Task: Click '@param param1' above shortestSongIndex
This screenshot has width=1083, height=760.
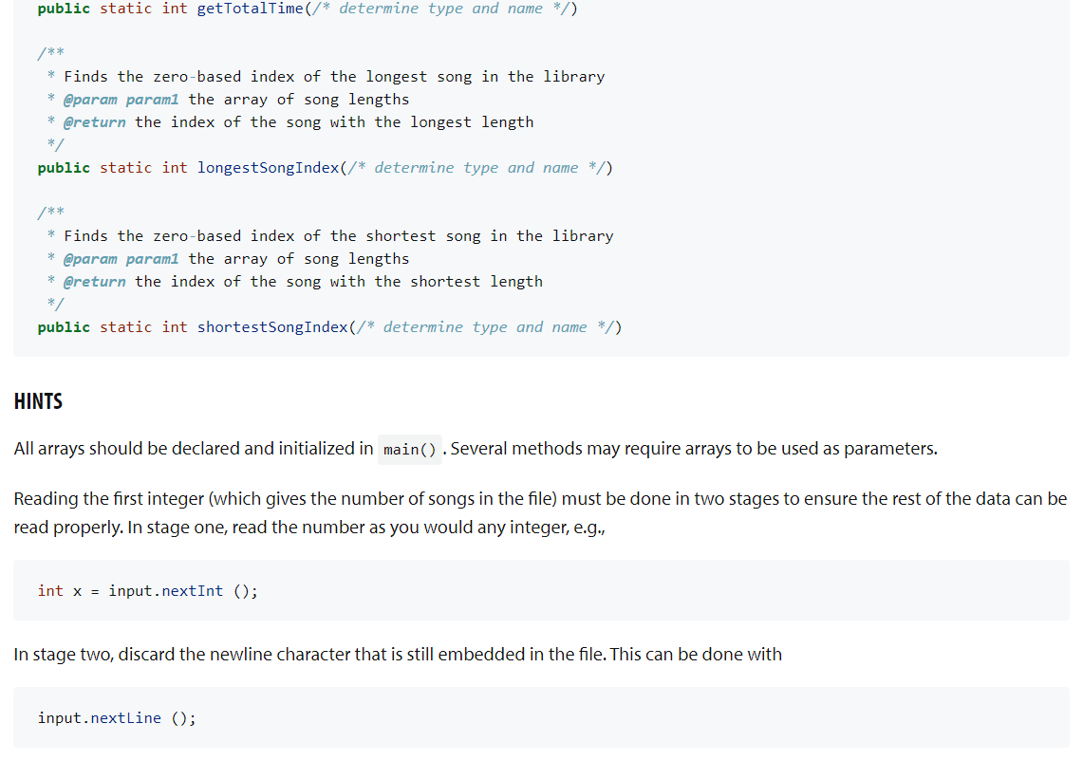Action: coord(121,259)
